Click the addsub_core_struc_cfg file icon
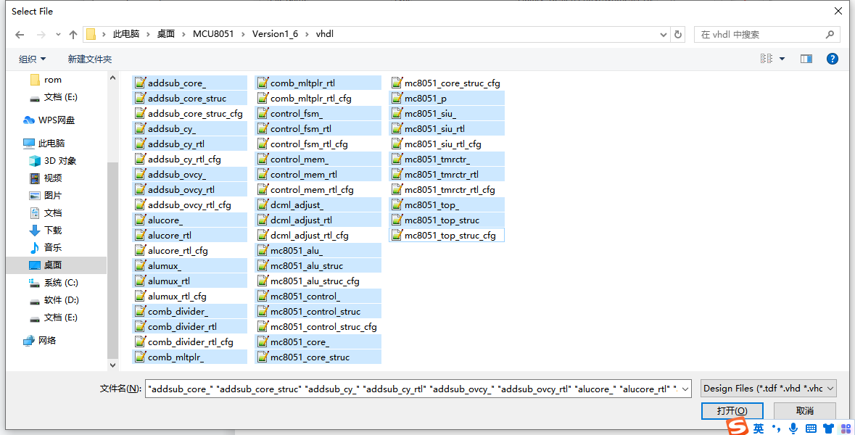 pos(140,113)
